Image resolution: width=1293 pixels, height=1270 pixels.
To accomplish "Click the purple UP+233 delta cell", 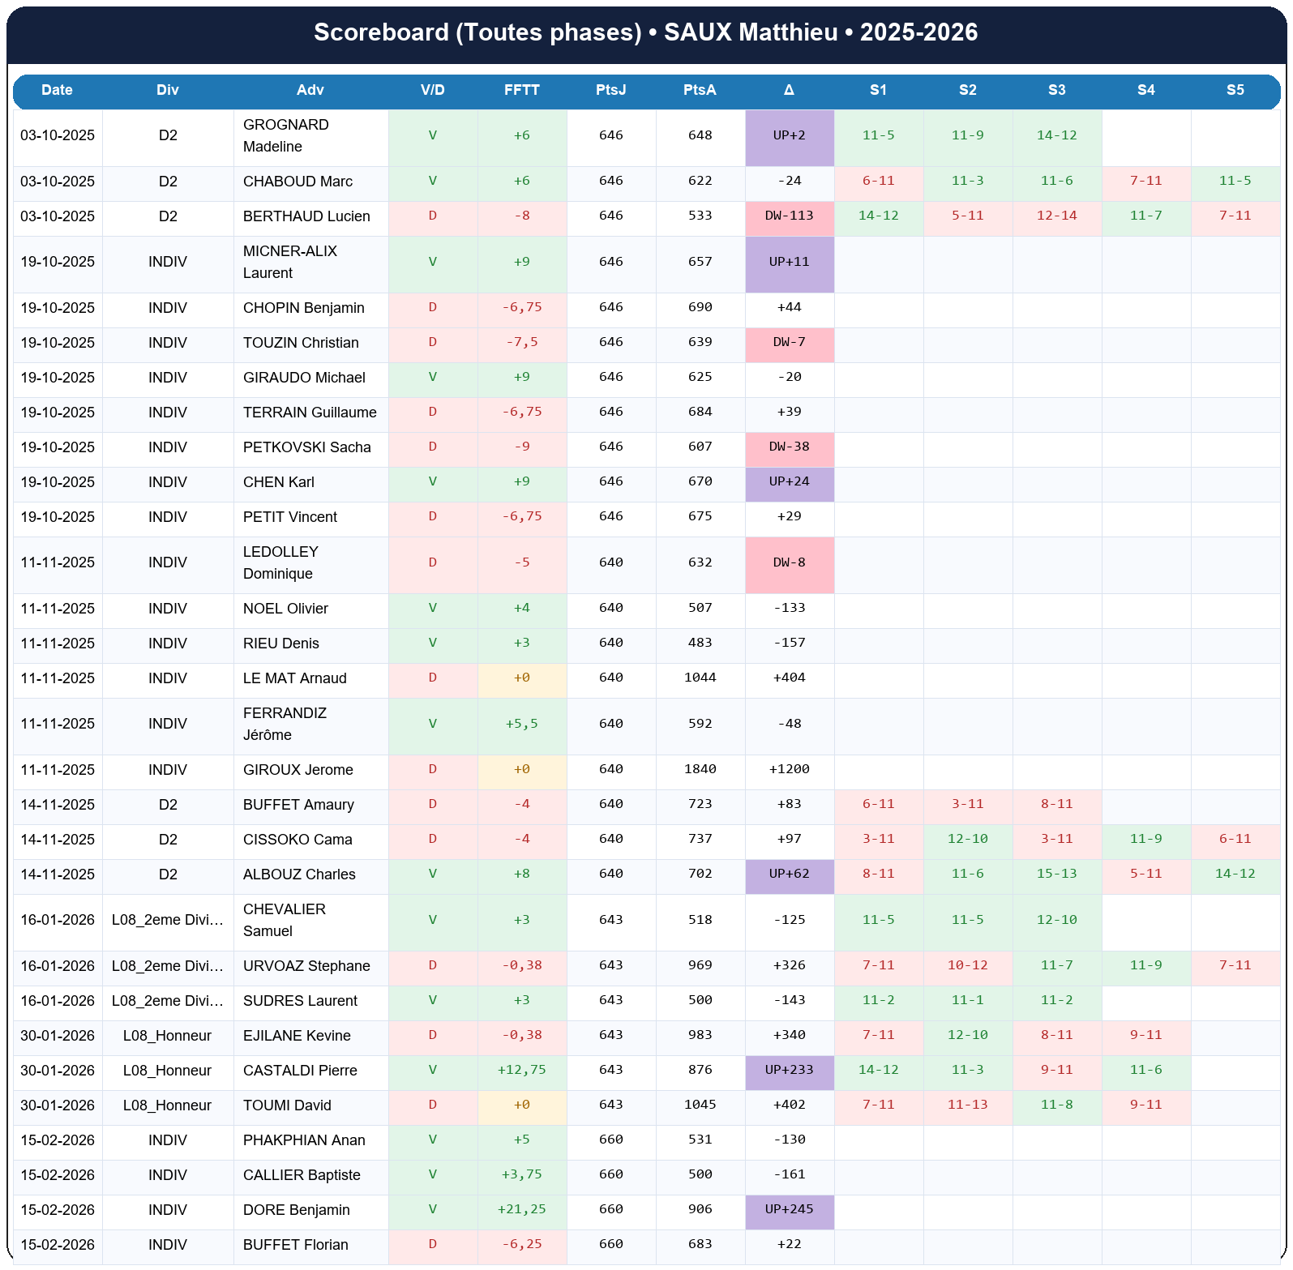I will pyautogui.click(x=789, y=1070).
